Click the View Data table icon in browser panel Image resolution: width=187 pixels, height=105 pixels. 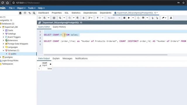pos(25,13)
